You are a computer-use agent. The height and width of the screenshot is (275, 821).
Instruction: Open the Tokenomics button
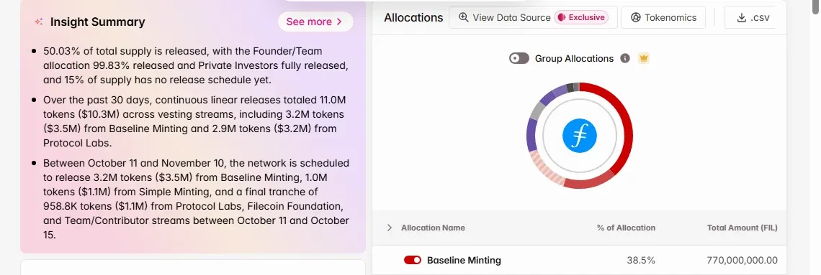pyautogui.click(x=663, y=17)
